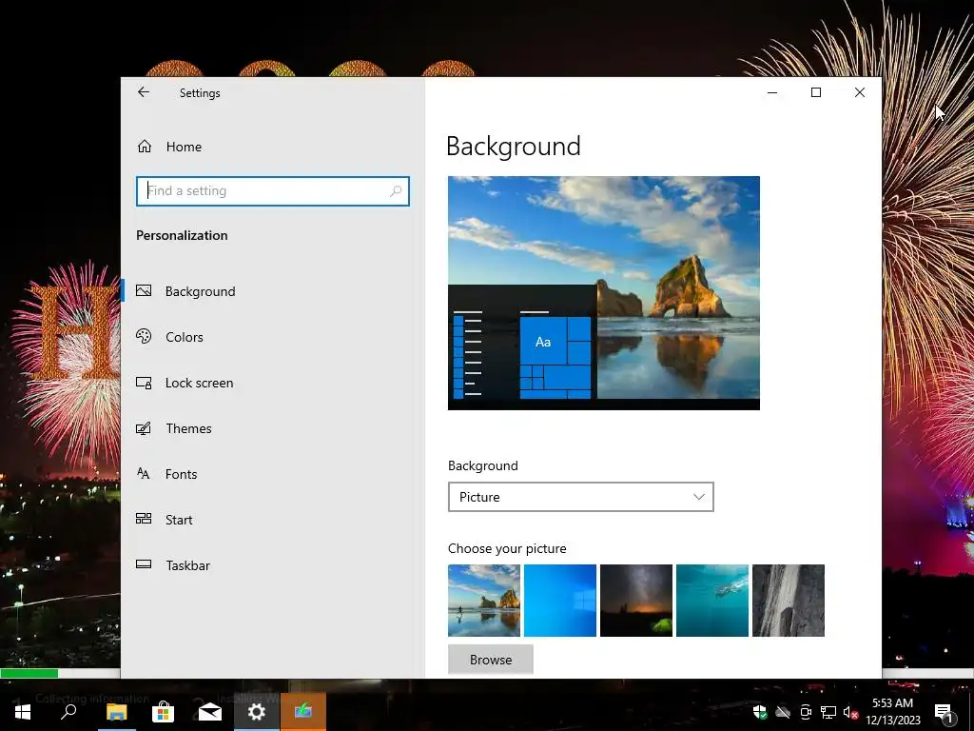Click the Home link text
974x731 pixels.
[x=184, y=147]
